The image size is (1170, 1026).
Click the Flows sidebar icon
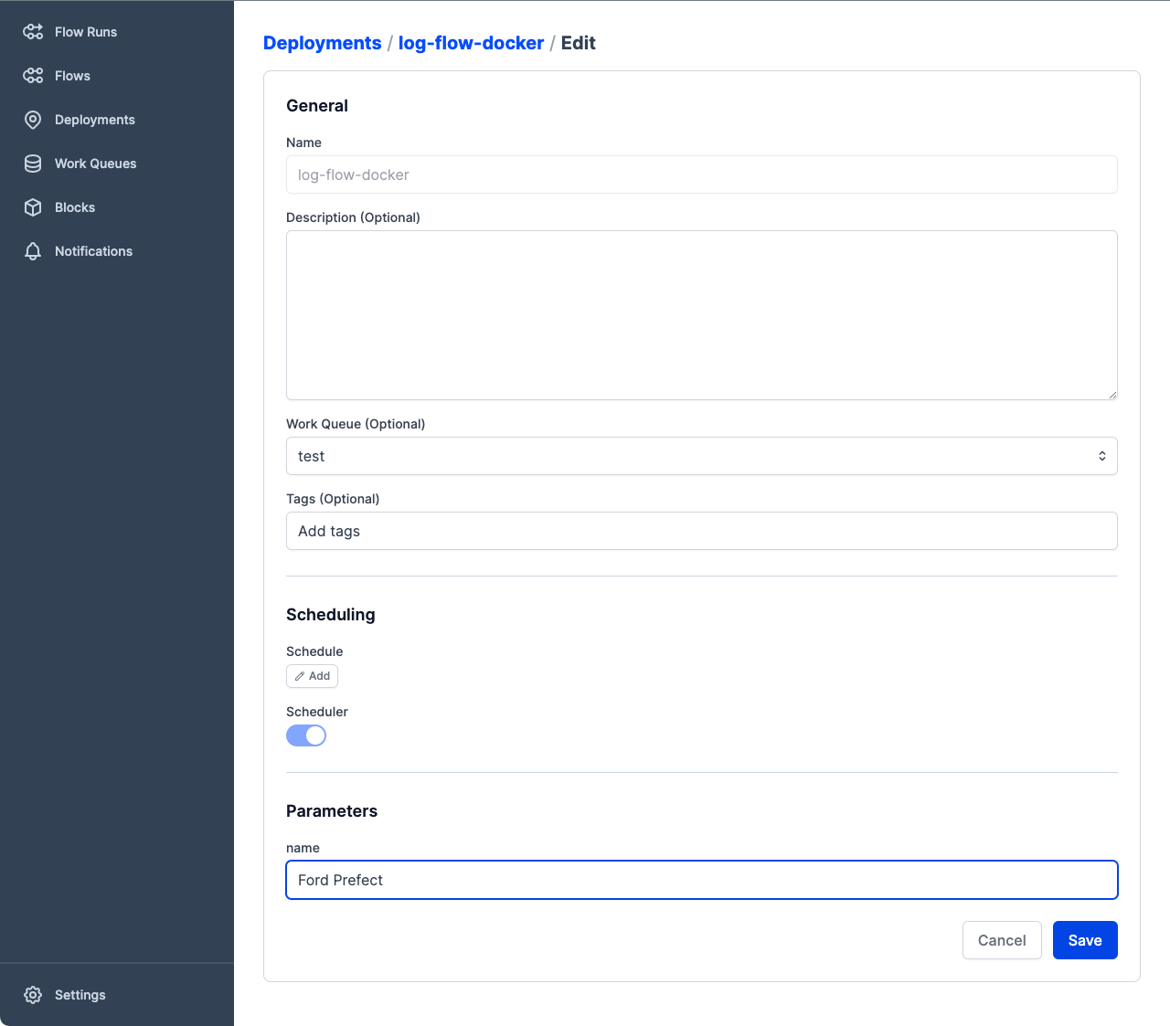click(x=33, y=76)
